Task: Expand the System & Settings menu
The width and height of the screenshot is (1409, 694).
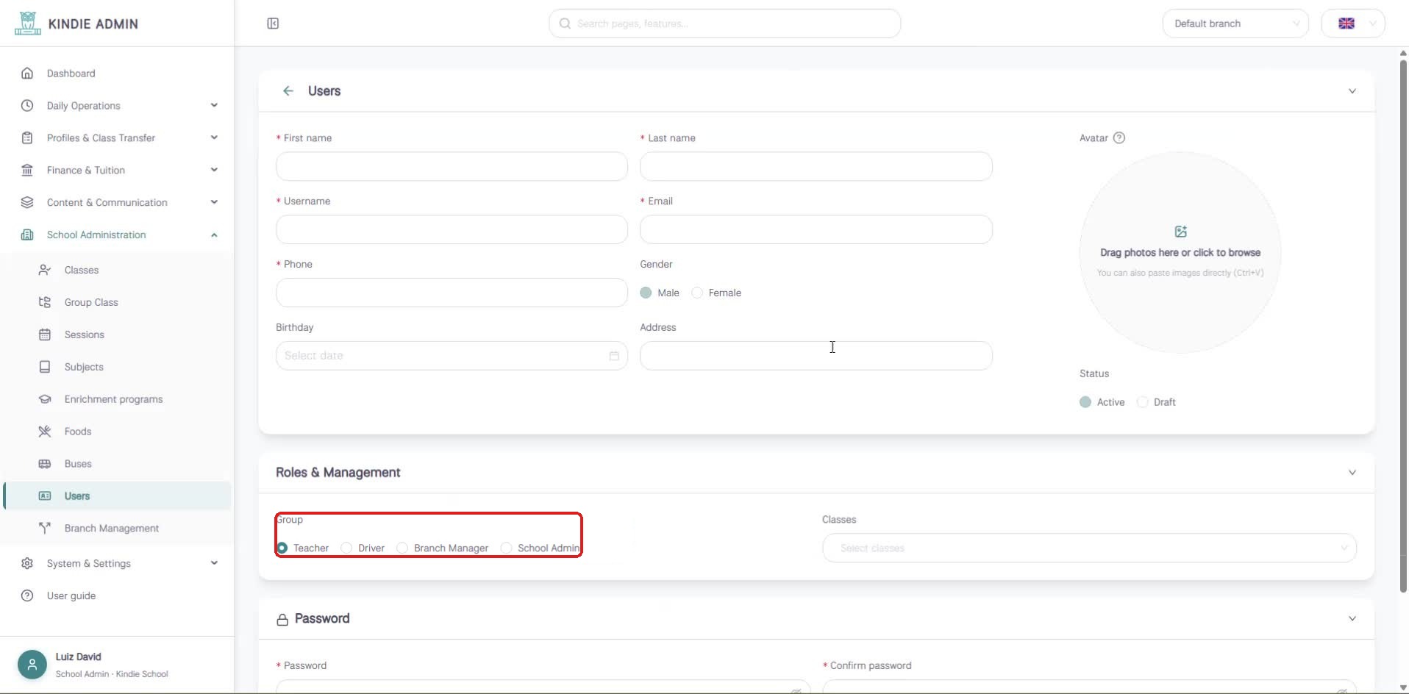Action: [x=118, y=564]
